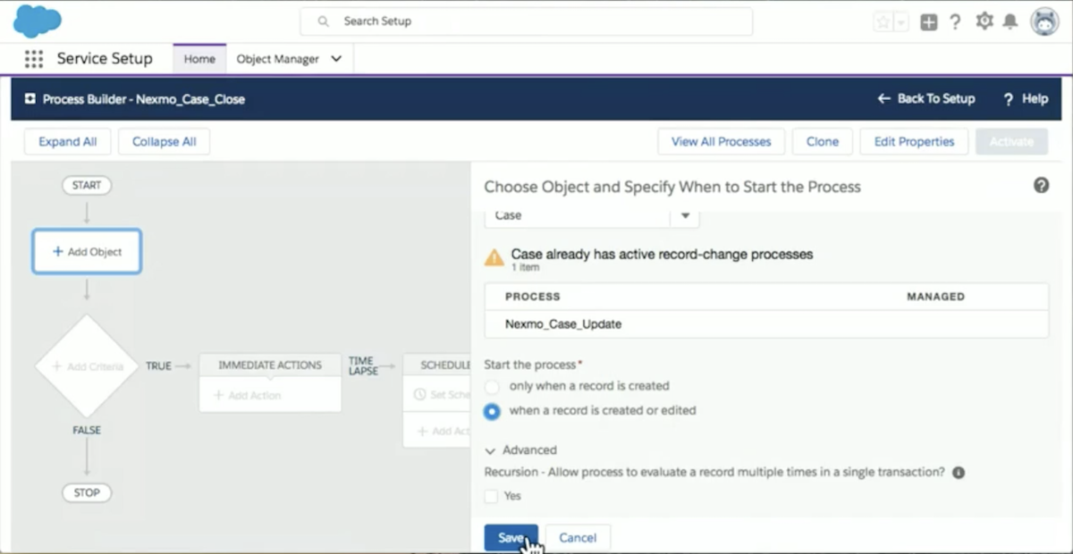Select only when a record is created
The height and width of the screenshot is (554, 1073).
(x=492, y=387)
